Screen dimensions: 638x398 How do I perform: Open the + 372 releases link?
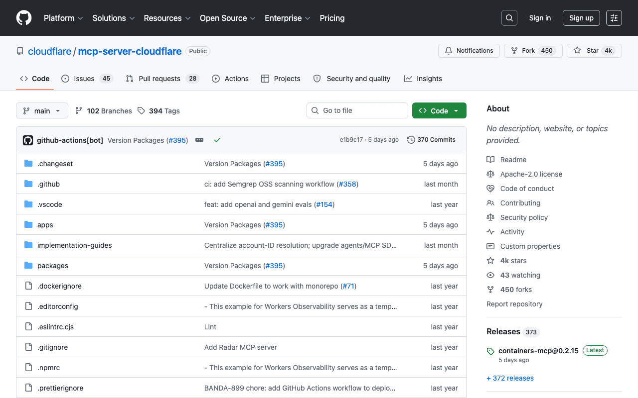pos(510,378)
